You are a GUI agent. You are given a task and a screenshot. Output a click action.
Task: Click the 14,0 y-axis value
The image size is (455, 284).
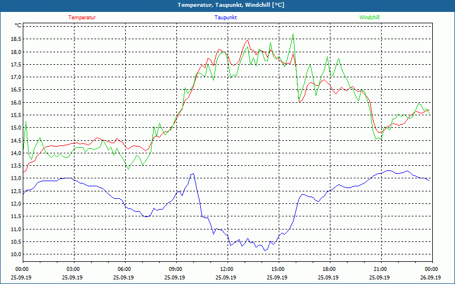16,153
